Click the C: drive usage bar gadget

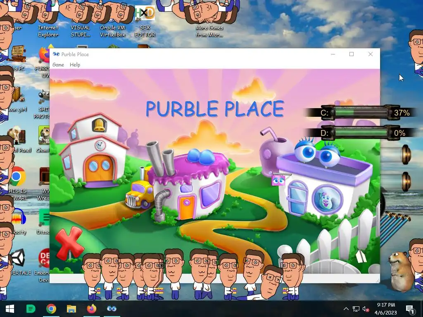coord(361,112)
